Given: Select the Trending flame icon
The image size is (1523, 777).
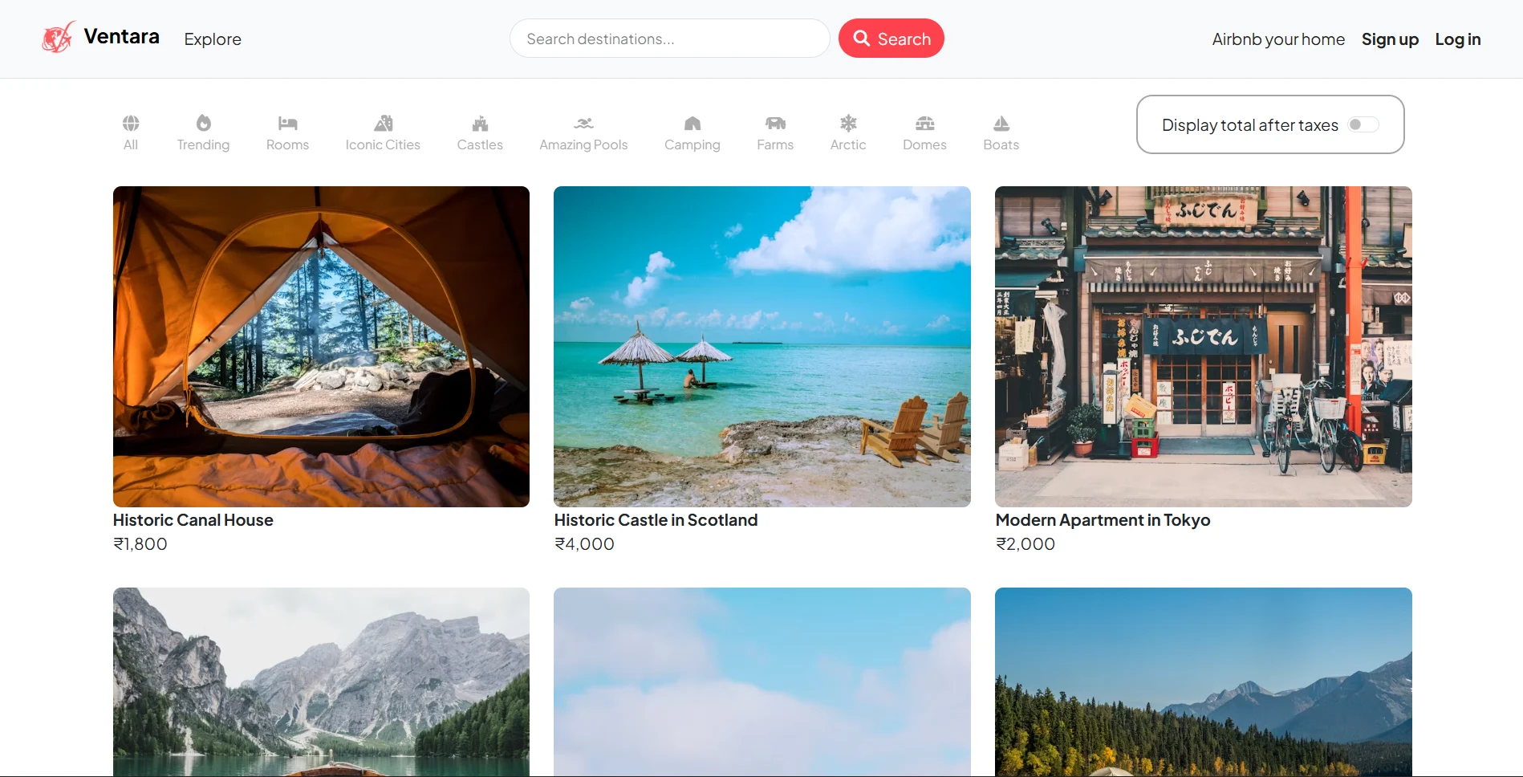Looking at the screenshot, I should point(203,123).
